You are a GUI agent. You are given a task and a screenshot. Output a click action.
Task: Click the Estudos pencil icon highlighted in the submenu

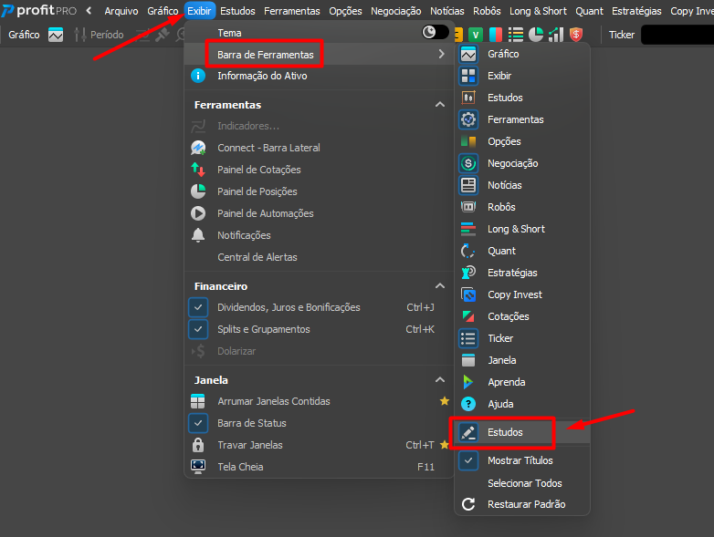(468, 432)
